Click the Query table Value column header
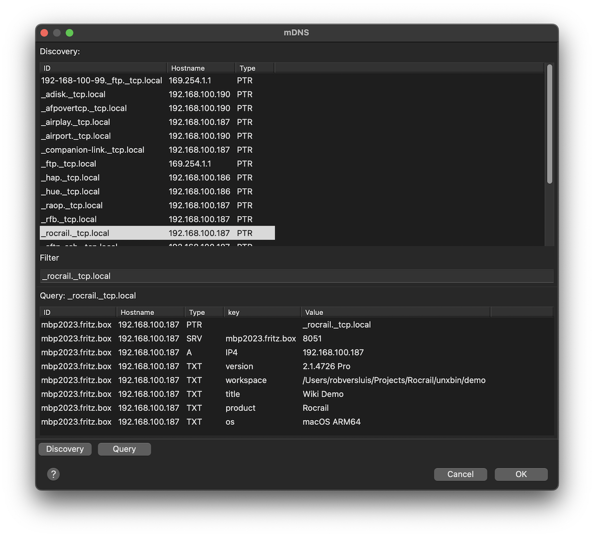Viewport: 594px width, 537px height. 395,313
